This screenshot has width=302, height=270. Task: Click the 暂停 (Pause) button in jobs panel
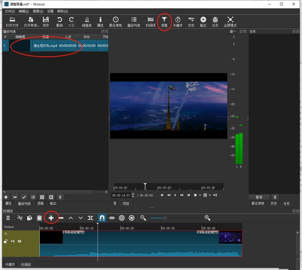[259, 197]
